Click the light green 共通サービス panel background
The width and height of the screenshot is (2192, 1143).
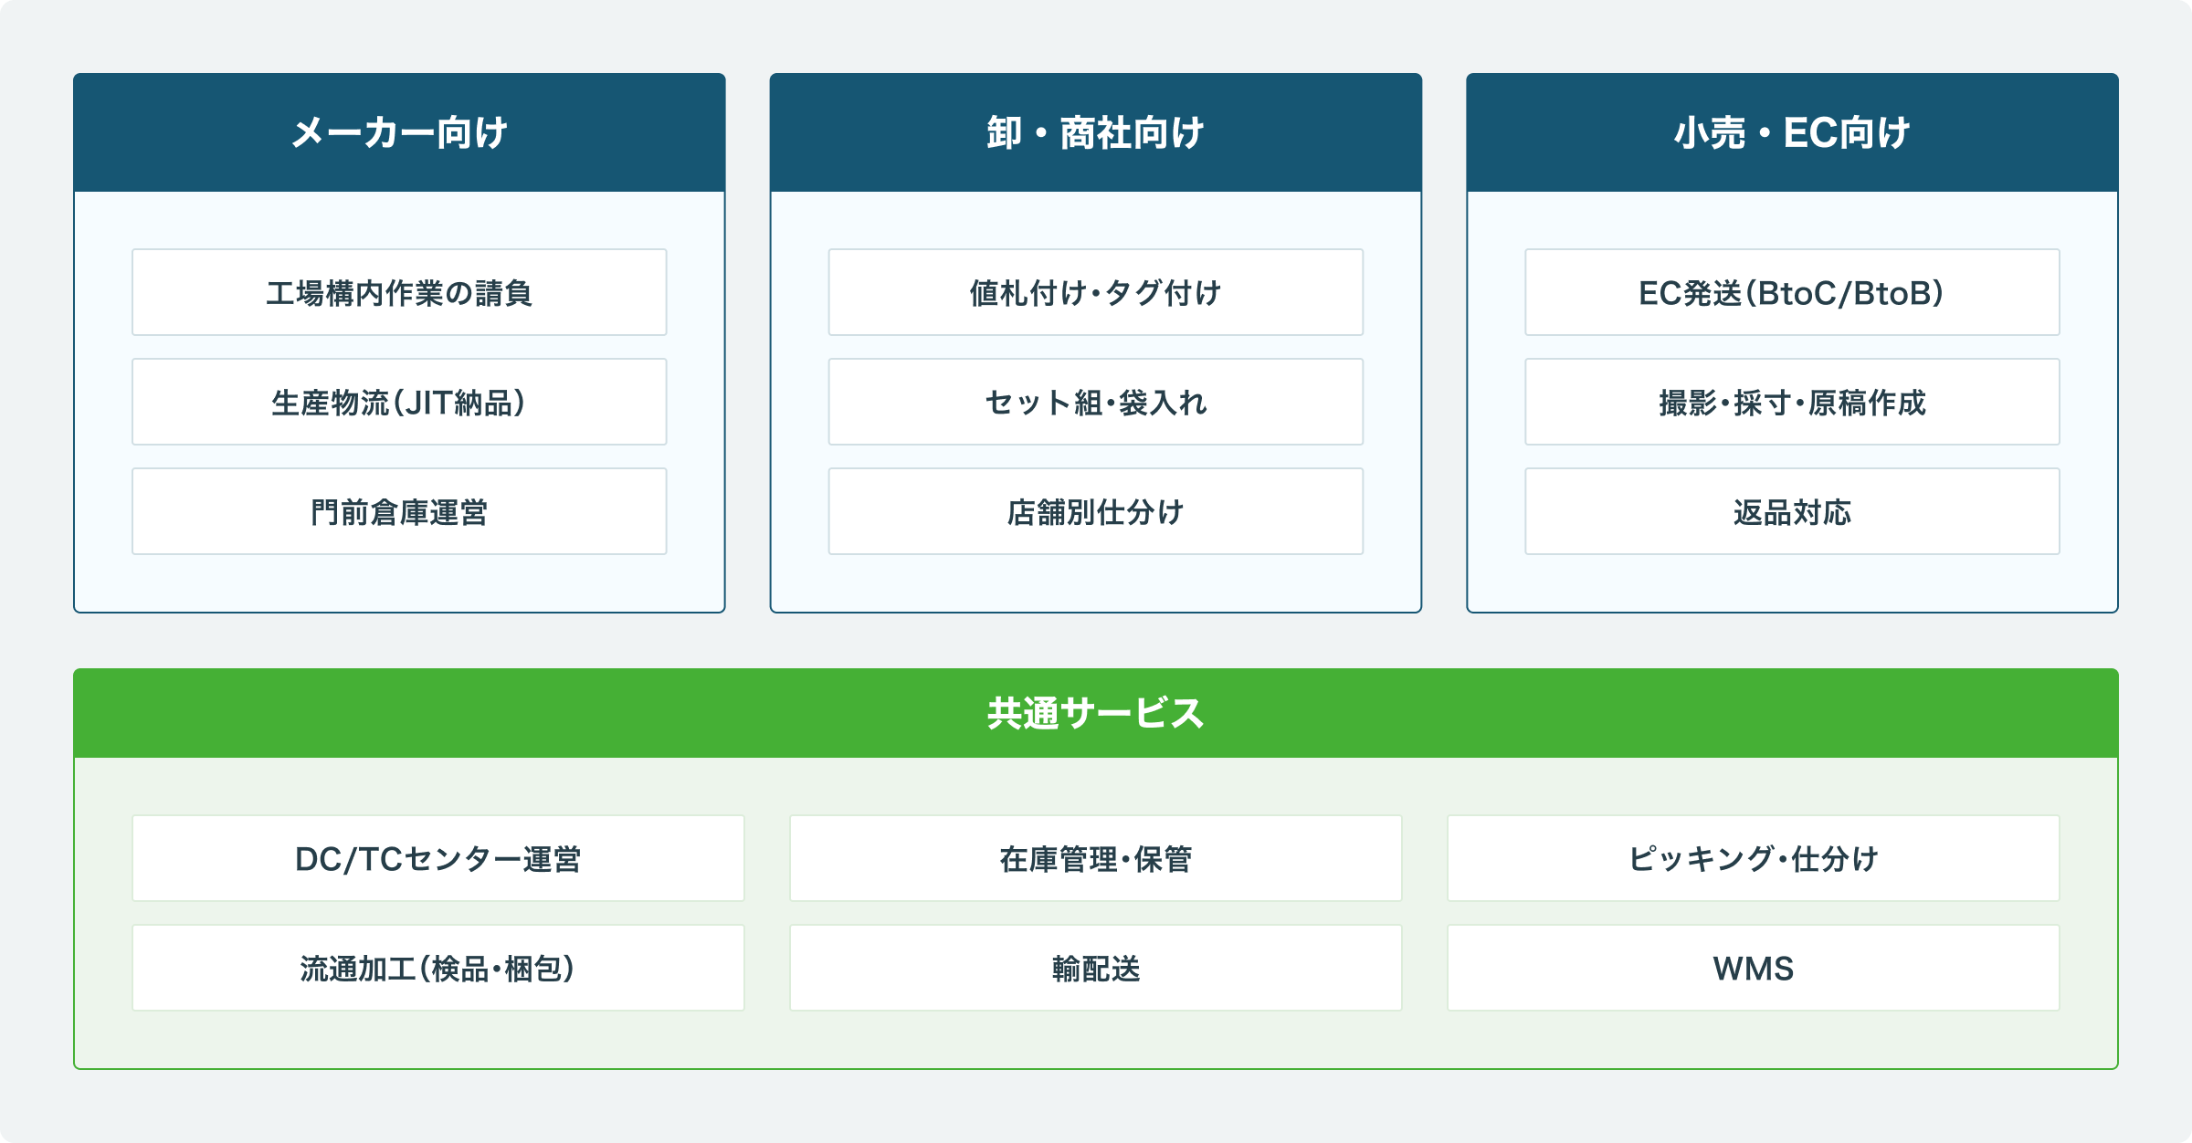(1095, 1041)
